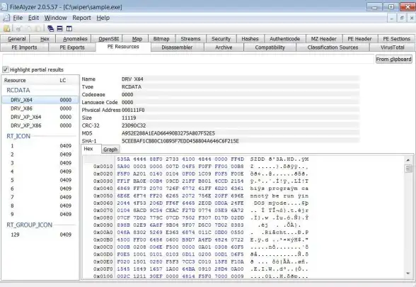
Task: Open the Edit menu
Action: (33, 18)
